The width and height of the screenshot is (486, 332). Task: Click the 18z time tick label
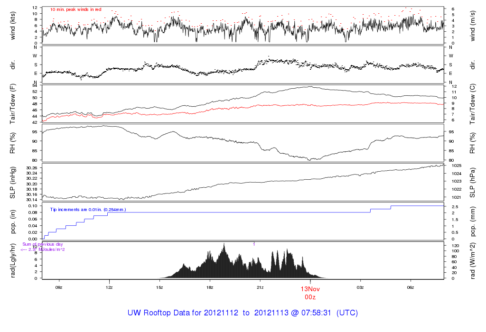point(210,287)
